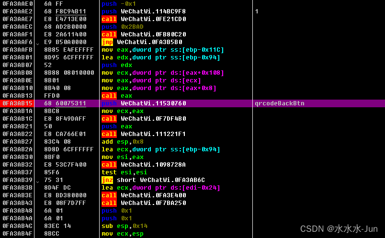Click jmp WeChatWi.0FA3B5B0 instruction

coord(142,42)
